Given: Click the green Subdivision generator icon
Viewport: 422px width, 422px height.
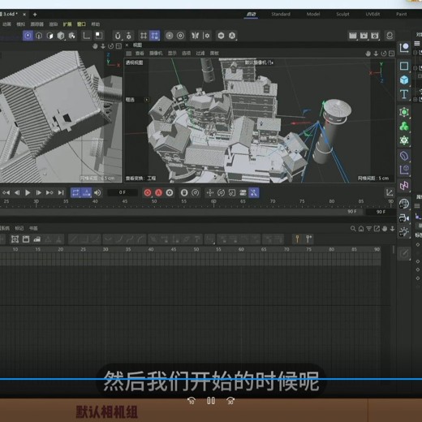Looking at the screenshot, I should pyautogui.click(x=404, y=112).
